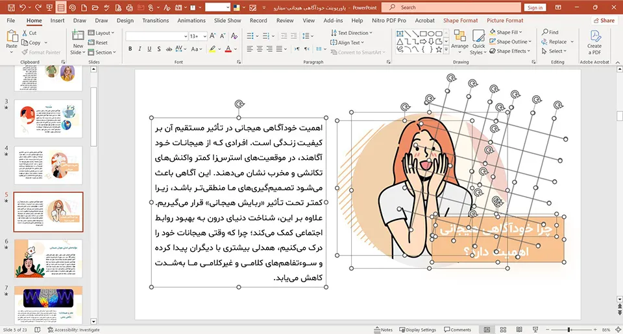
Task: Click the Undo arrow icon
Action: pos(22,8)
